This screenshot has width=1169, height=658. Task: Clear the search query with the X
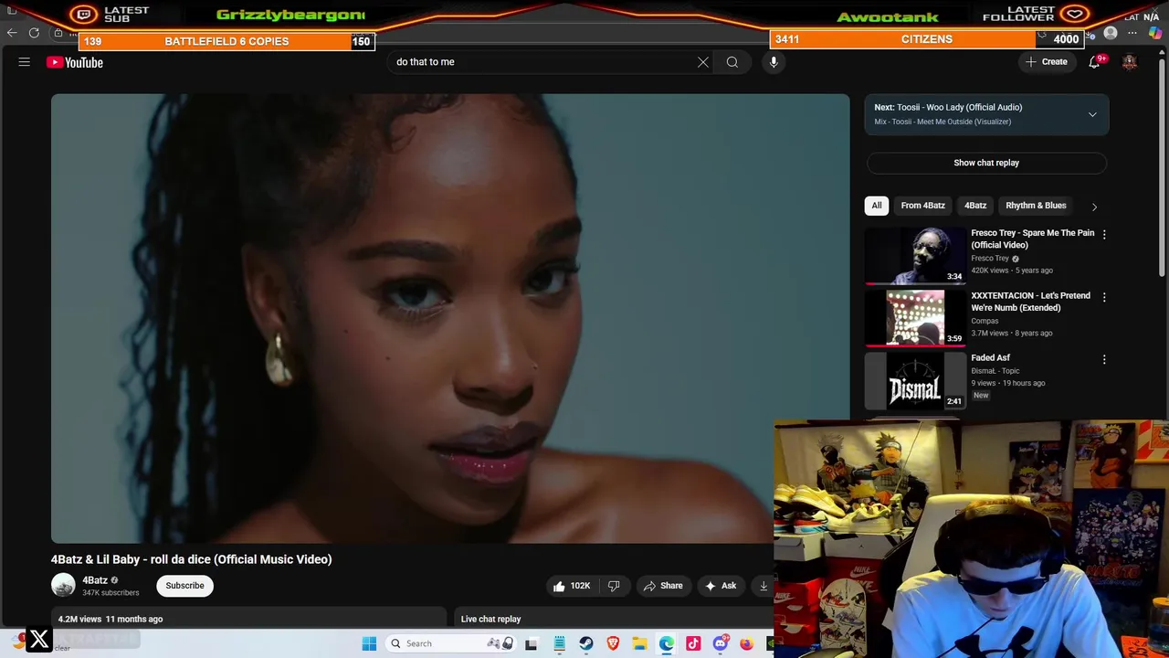coord(703,62)
